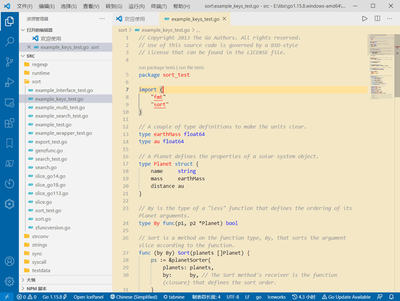Open editor More Actions ellipsis
The width and height of the screenshot is (400, 301).
point(389,19)
